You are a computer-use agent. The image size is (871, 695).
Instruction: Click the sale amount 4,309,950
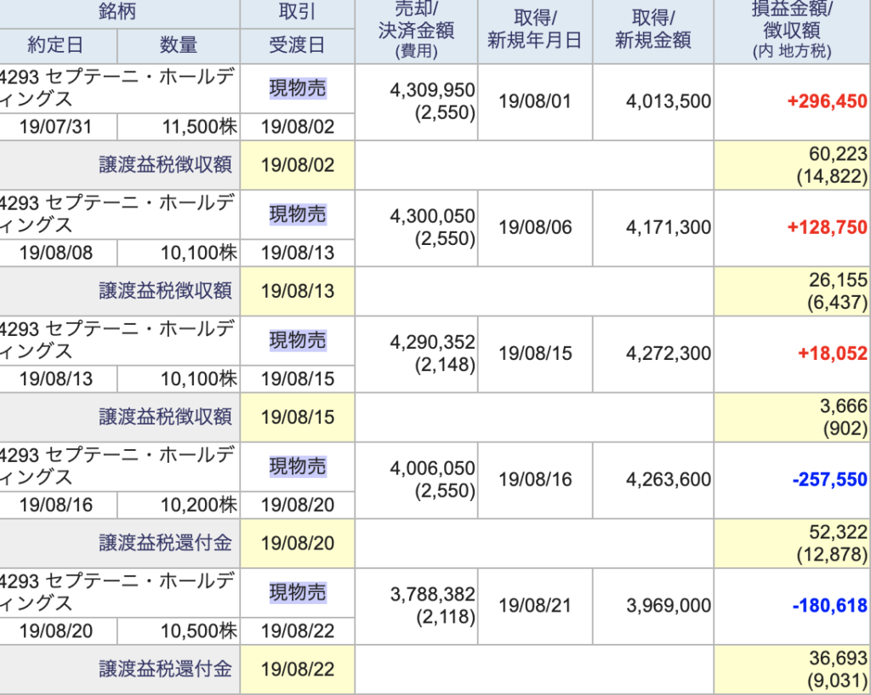pos(432,90)
